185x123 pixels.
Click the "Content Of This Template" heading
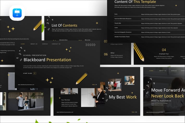(x=135, y=2)
